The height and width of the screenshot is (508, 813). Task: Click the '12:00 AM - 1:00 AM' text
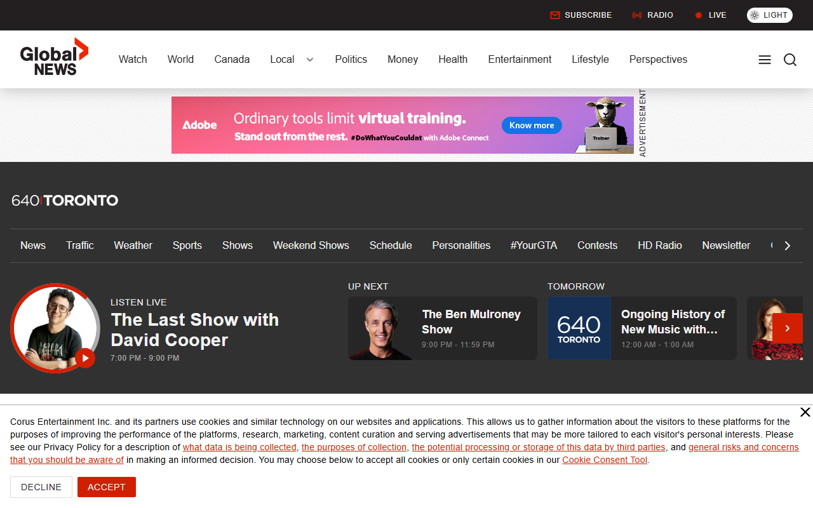[x=657, y=345]
